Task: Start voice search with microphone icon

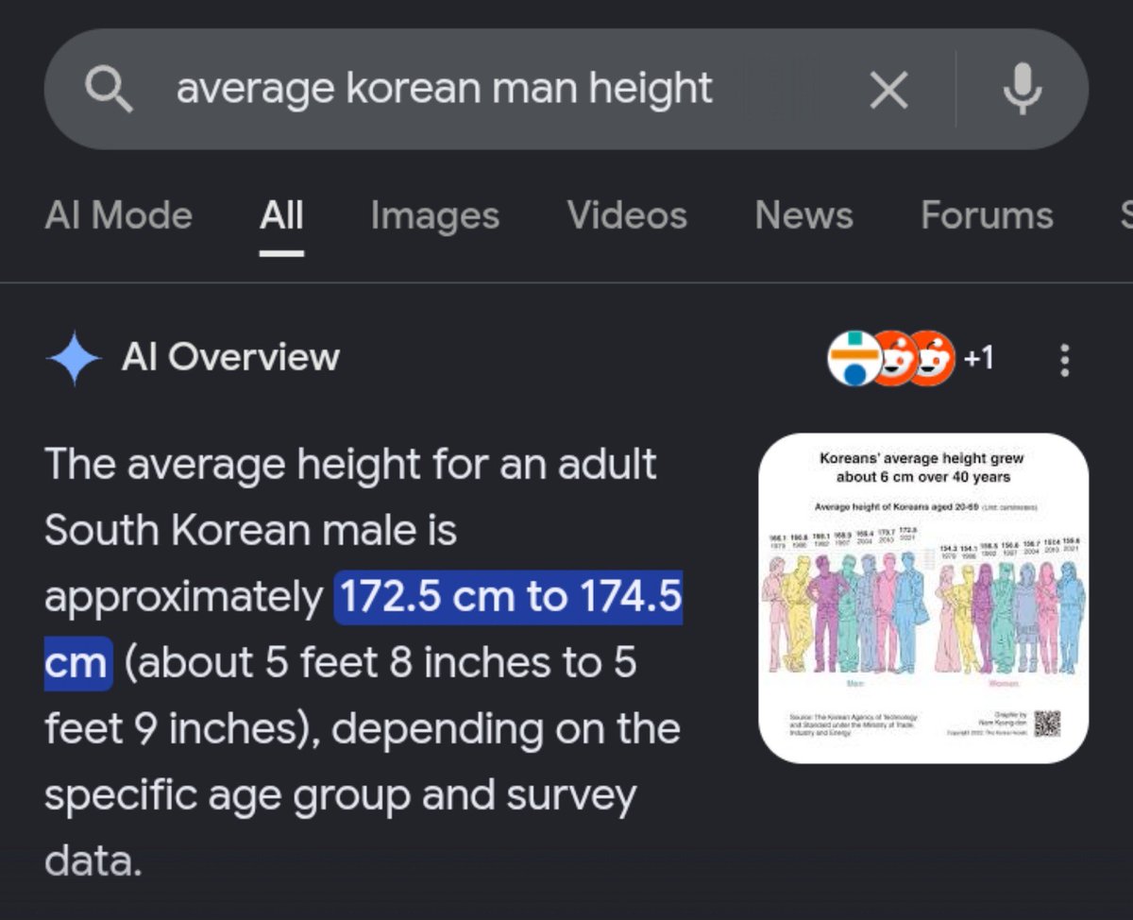Action: point(1022,90)
